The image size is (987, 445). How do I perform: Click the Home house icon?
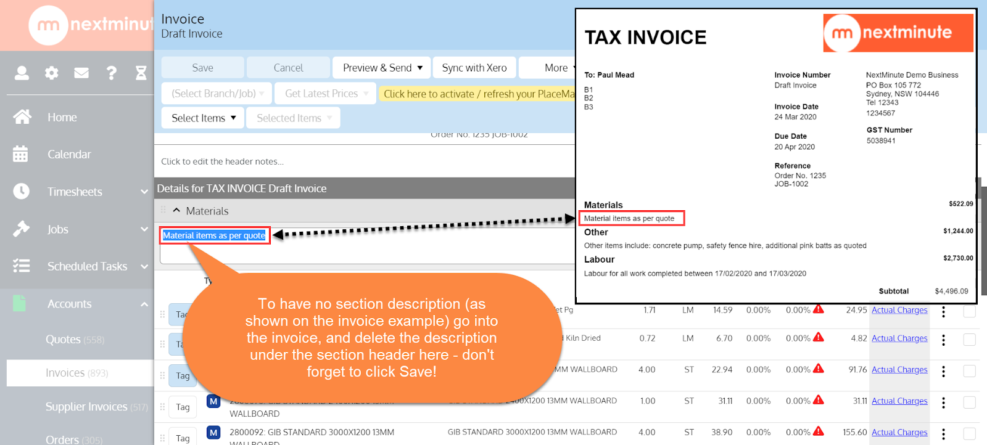click(x=22, y=117)
